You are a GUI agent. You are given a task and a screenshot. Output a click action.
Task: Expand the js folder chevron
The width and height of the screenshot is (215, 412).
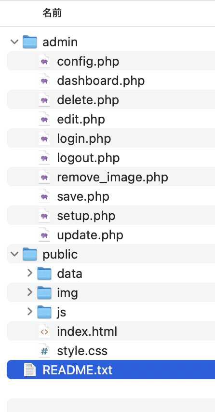[30, 312]
